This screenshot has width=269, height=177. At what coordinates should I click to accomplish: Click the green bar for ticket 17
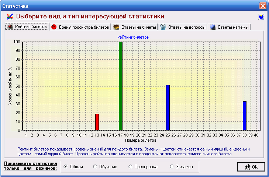tap(121, 86)
